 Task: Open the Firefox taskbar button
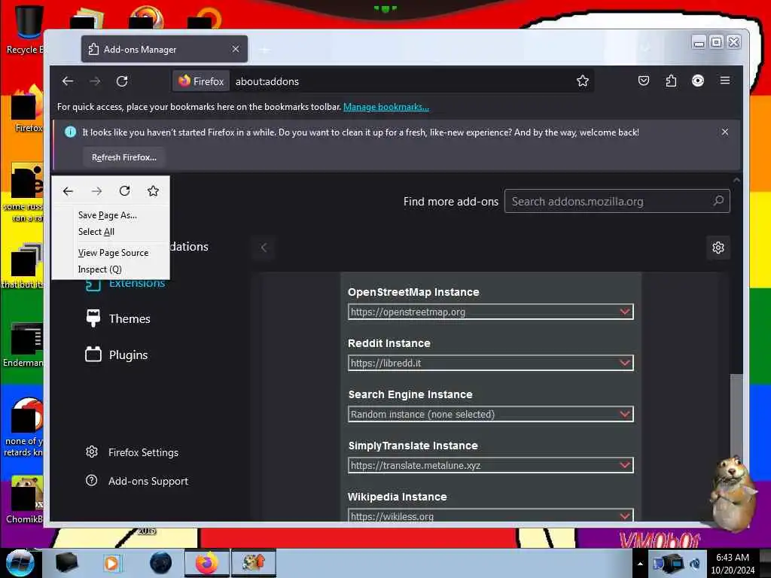207,563
